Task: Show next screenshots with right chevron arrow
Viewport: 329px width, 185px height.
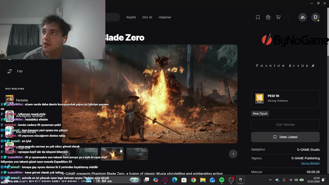Action: pyautogui.click(x=233, y=154)
